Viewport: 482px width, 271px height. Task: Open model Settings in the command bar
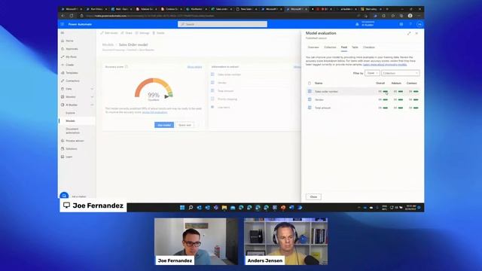tap(142, 33)
